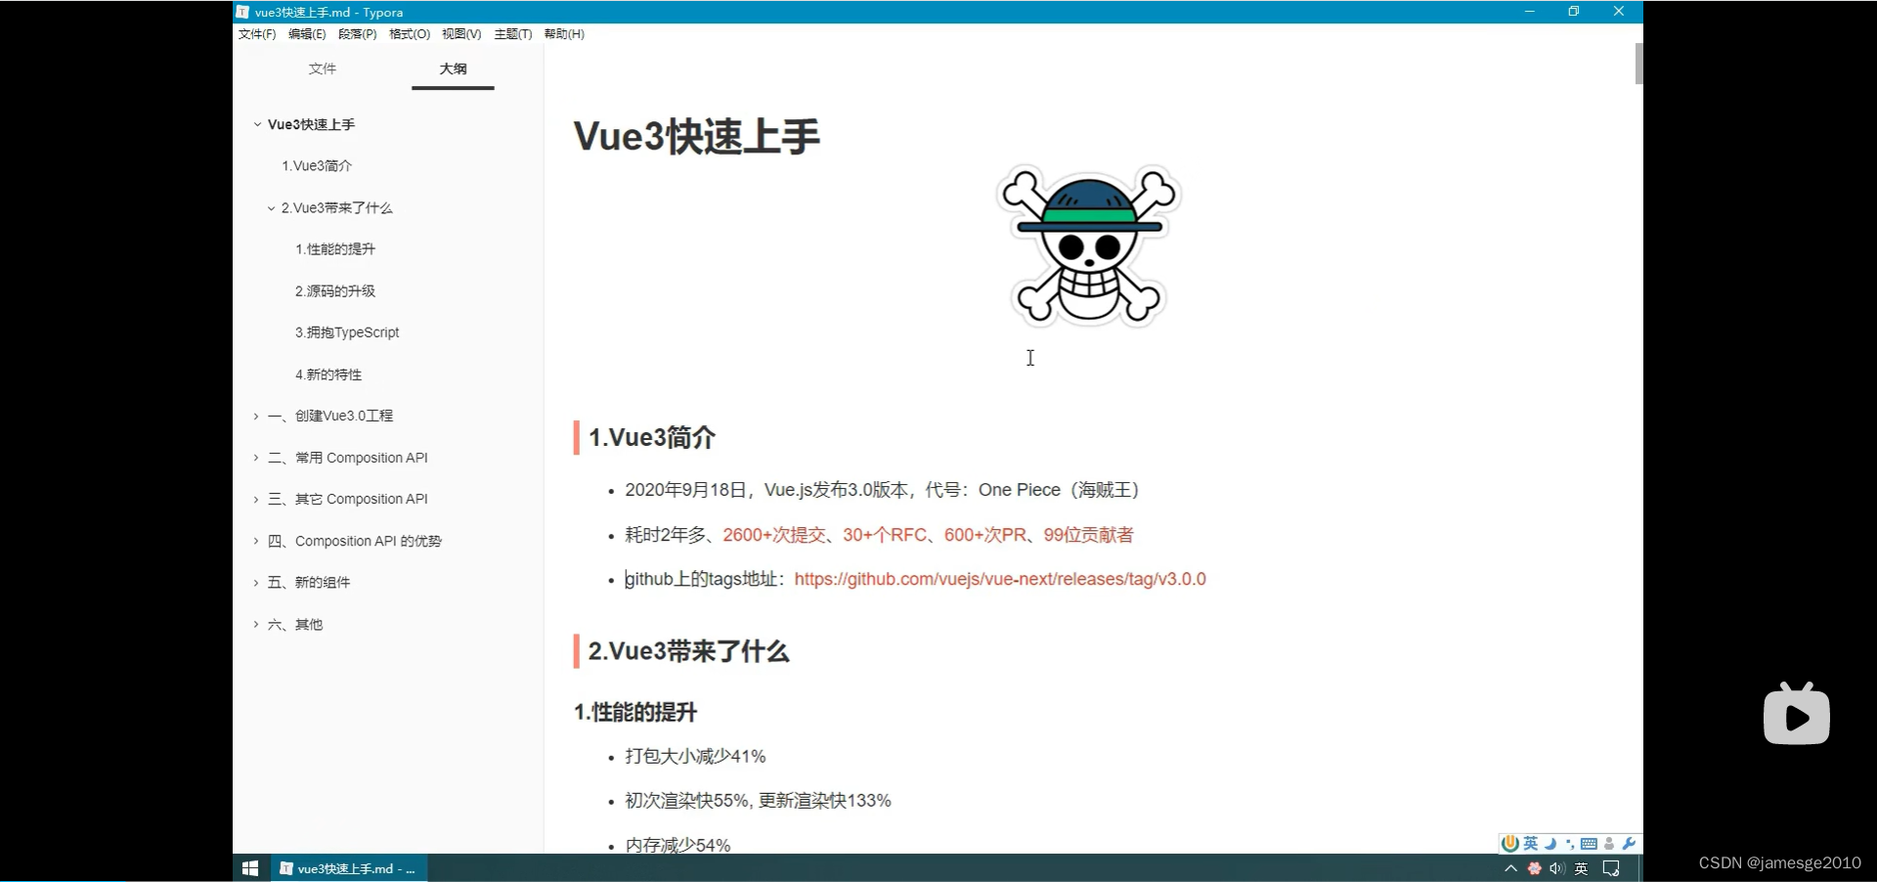The image size is (1877, 882).
Task: Click the 1.性能的提升 heading in editor
Action: tap(635, 712)
